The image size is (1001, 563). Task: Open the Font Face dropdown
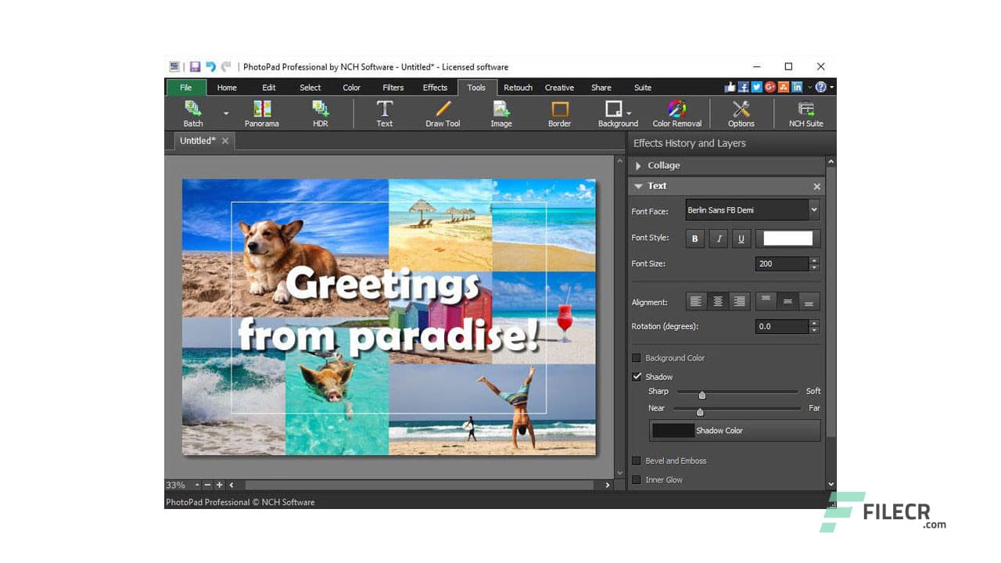[x=813, y=210]
